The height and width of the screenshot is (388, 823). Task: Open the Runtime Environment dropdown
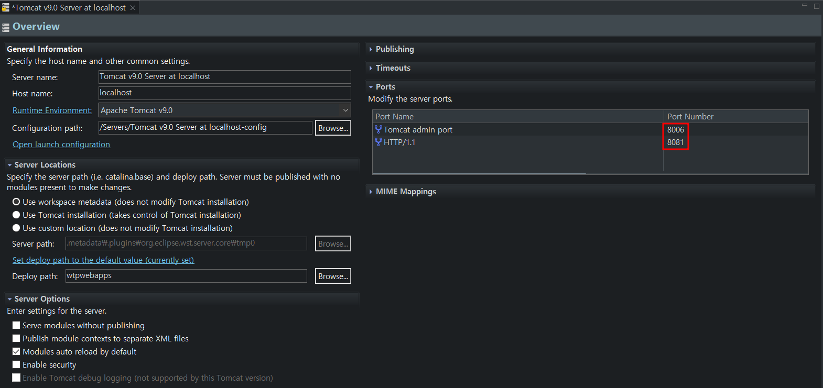(x=345, y=110)
